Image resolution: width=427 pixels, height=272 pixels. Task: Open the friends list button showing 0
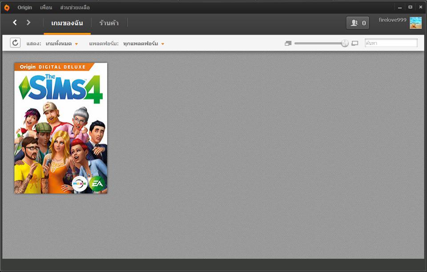tap(358, 23)
